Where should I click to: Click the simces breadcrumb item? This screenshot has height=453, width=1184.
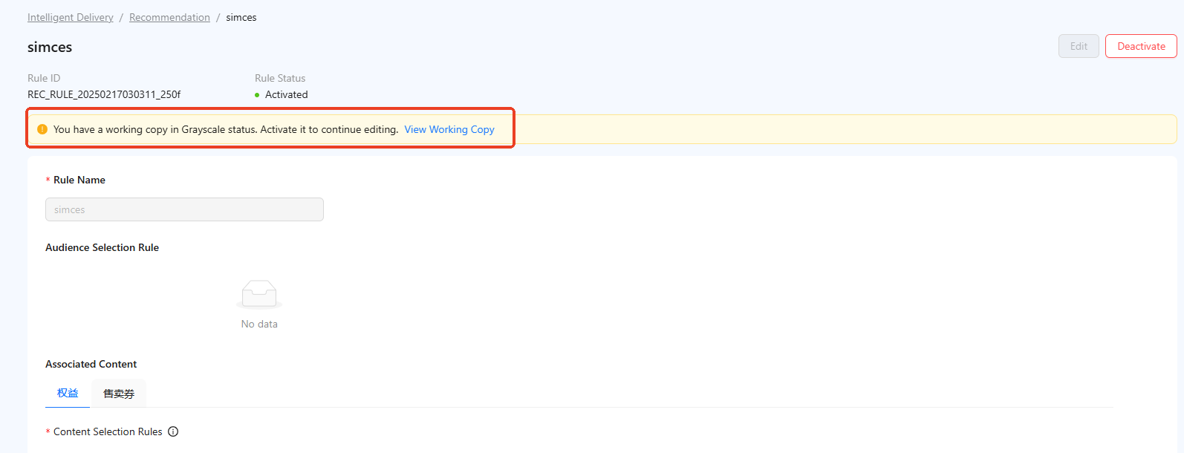(241, 17)
